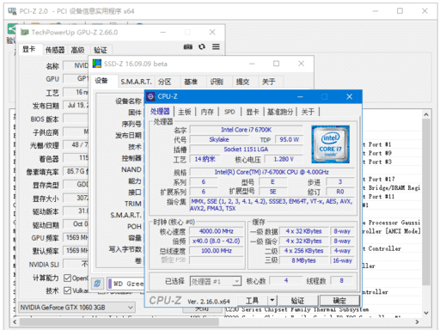Select the 验证 tab in GPU-Z
440x330 pixels.
[x=101, y=50]
